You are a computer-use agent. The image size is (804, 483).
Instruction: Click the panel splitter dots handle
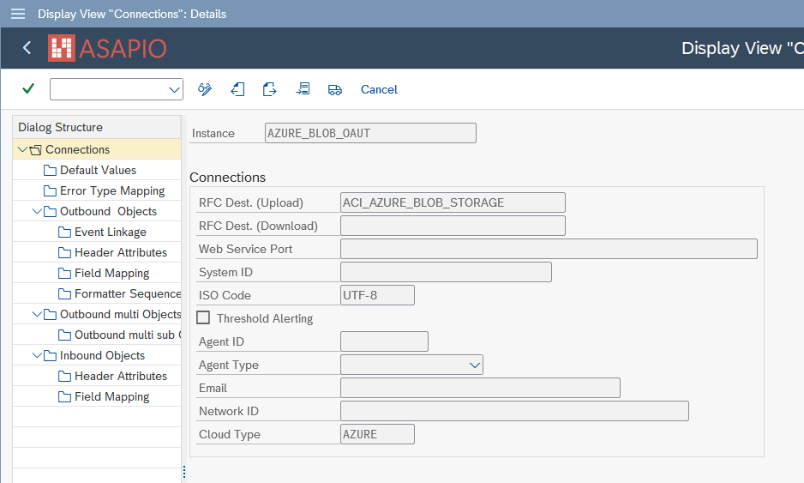click(x=184, y=472)
